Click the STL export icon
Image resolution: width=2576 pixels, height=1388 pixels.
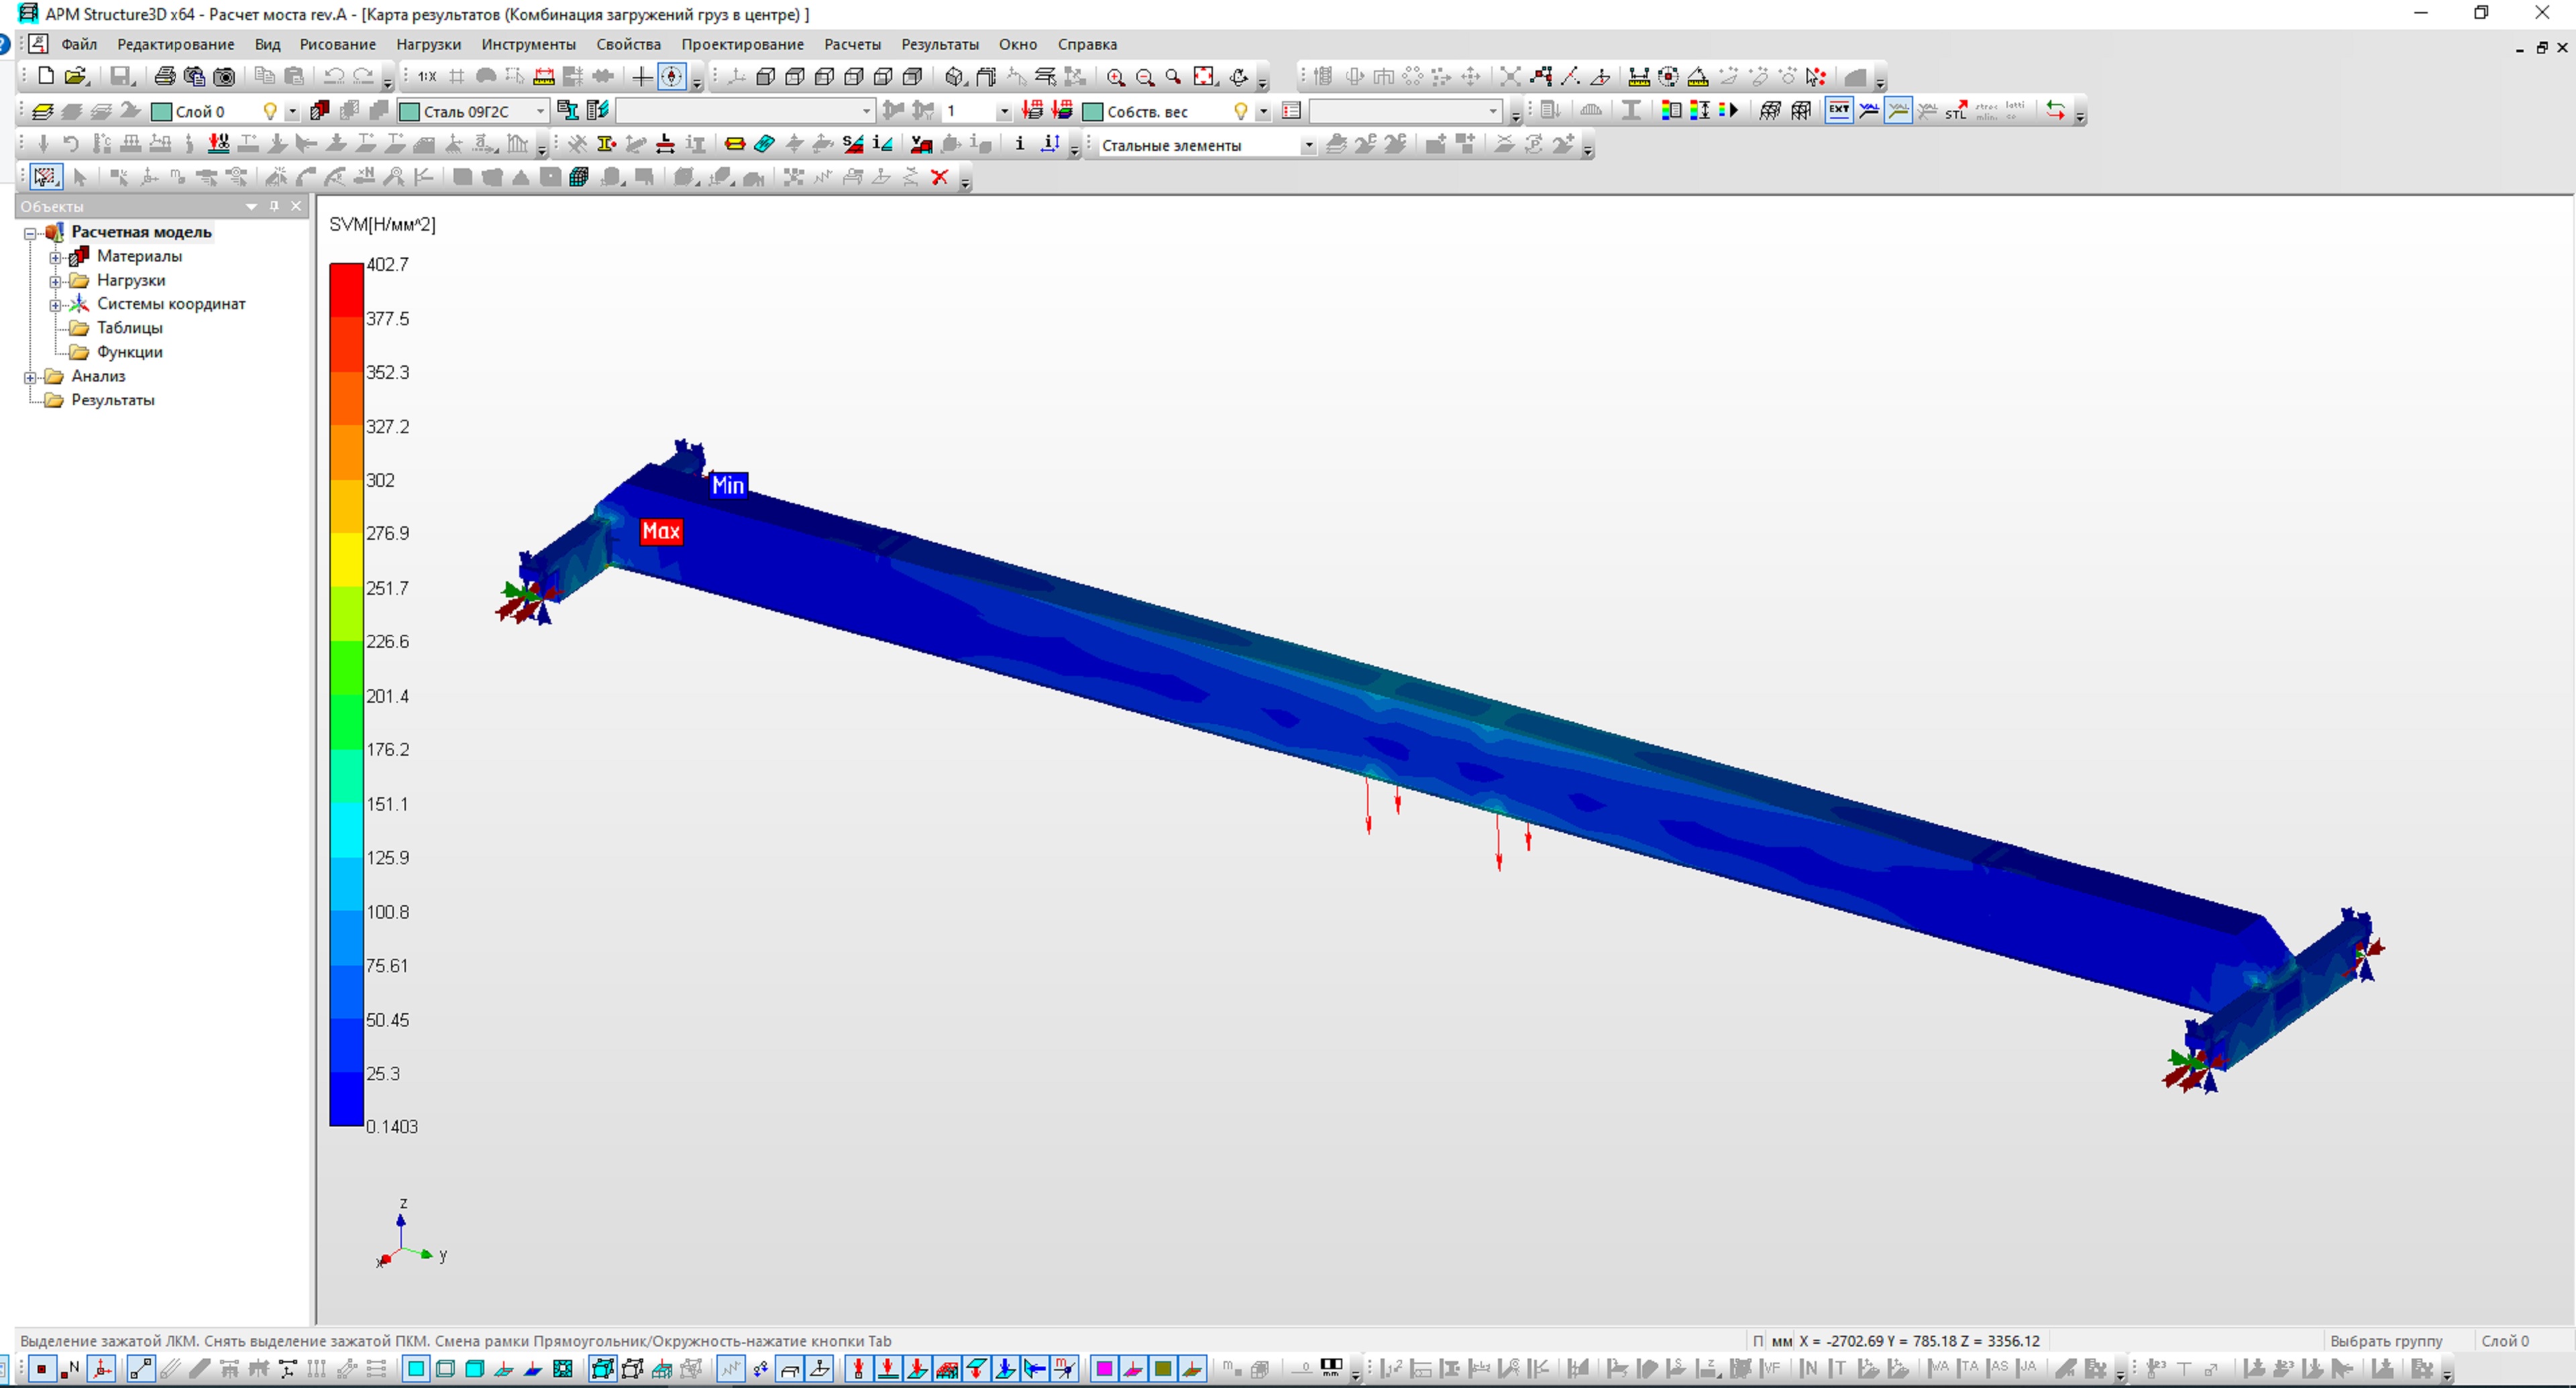pyautogui.click(x=1956, y=111)
